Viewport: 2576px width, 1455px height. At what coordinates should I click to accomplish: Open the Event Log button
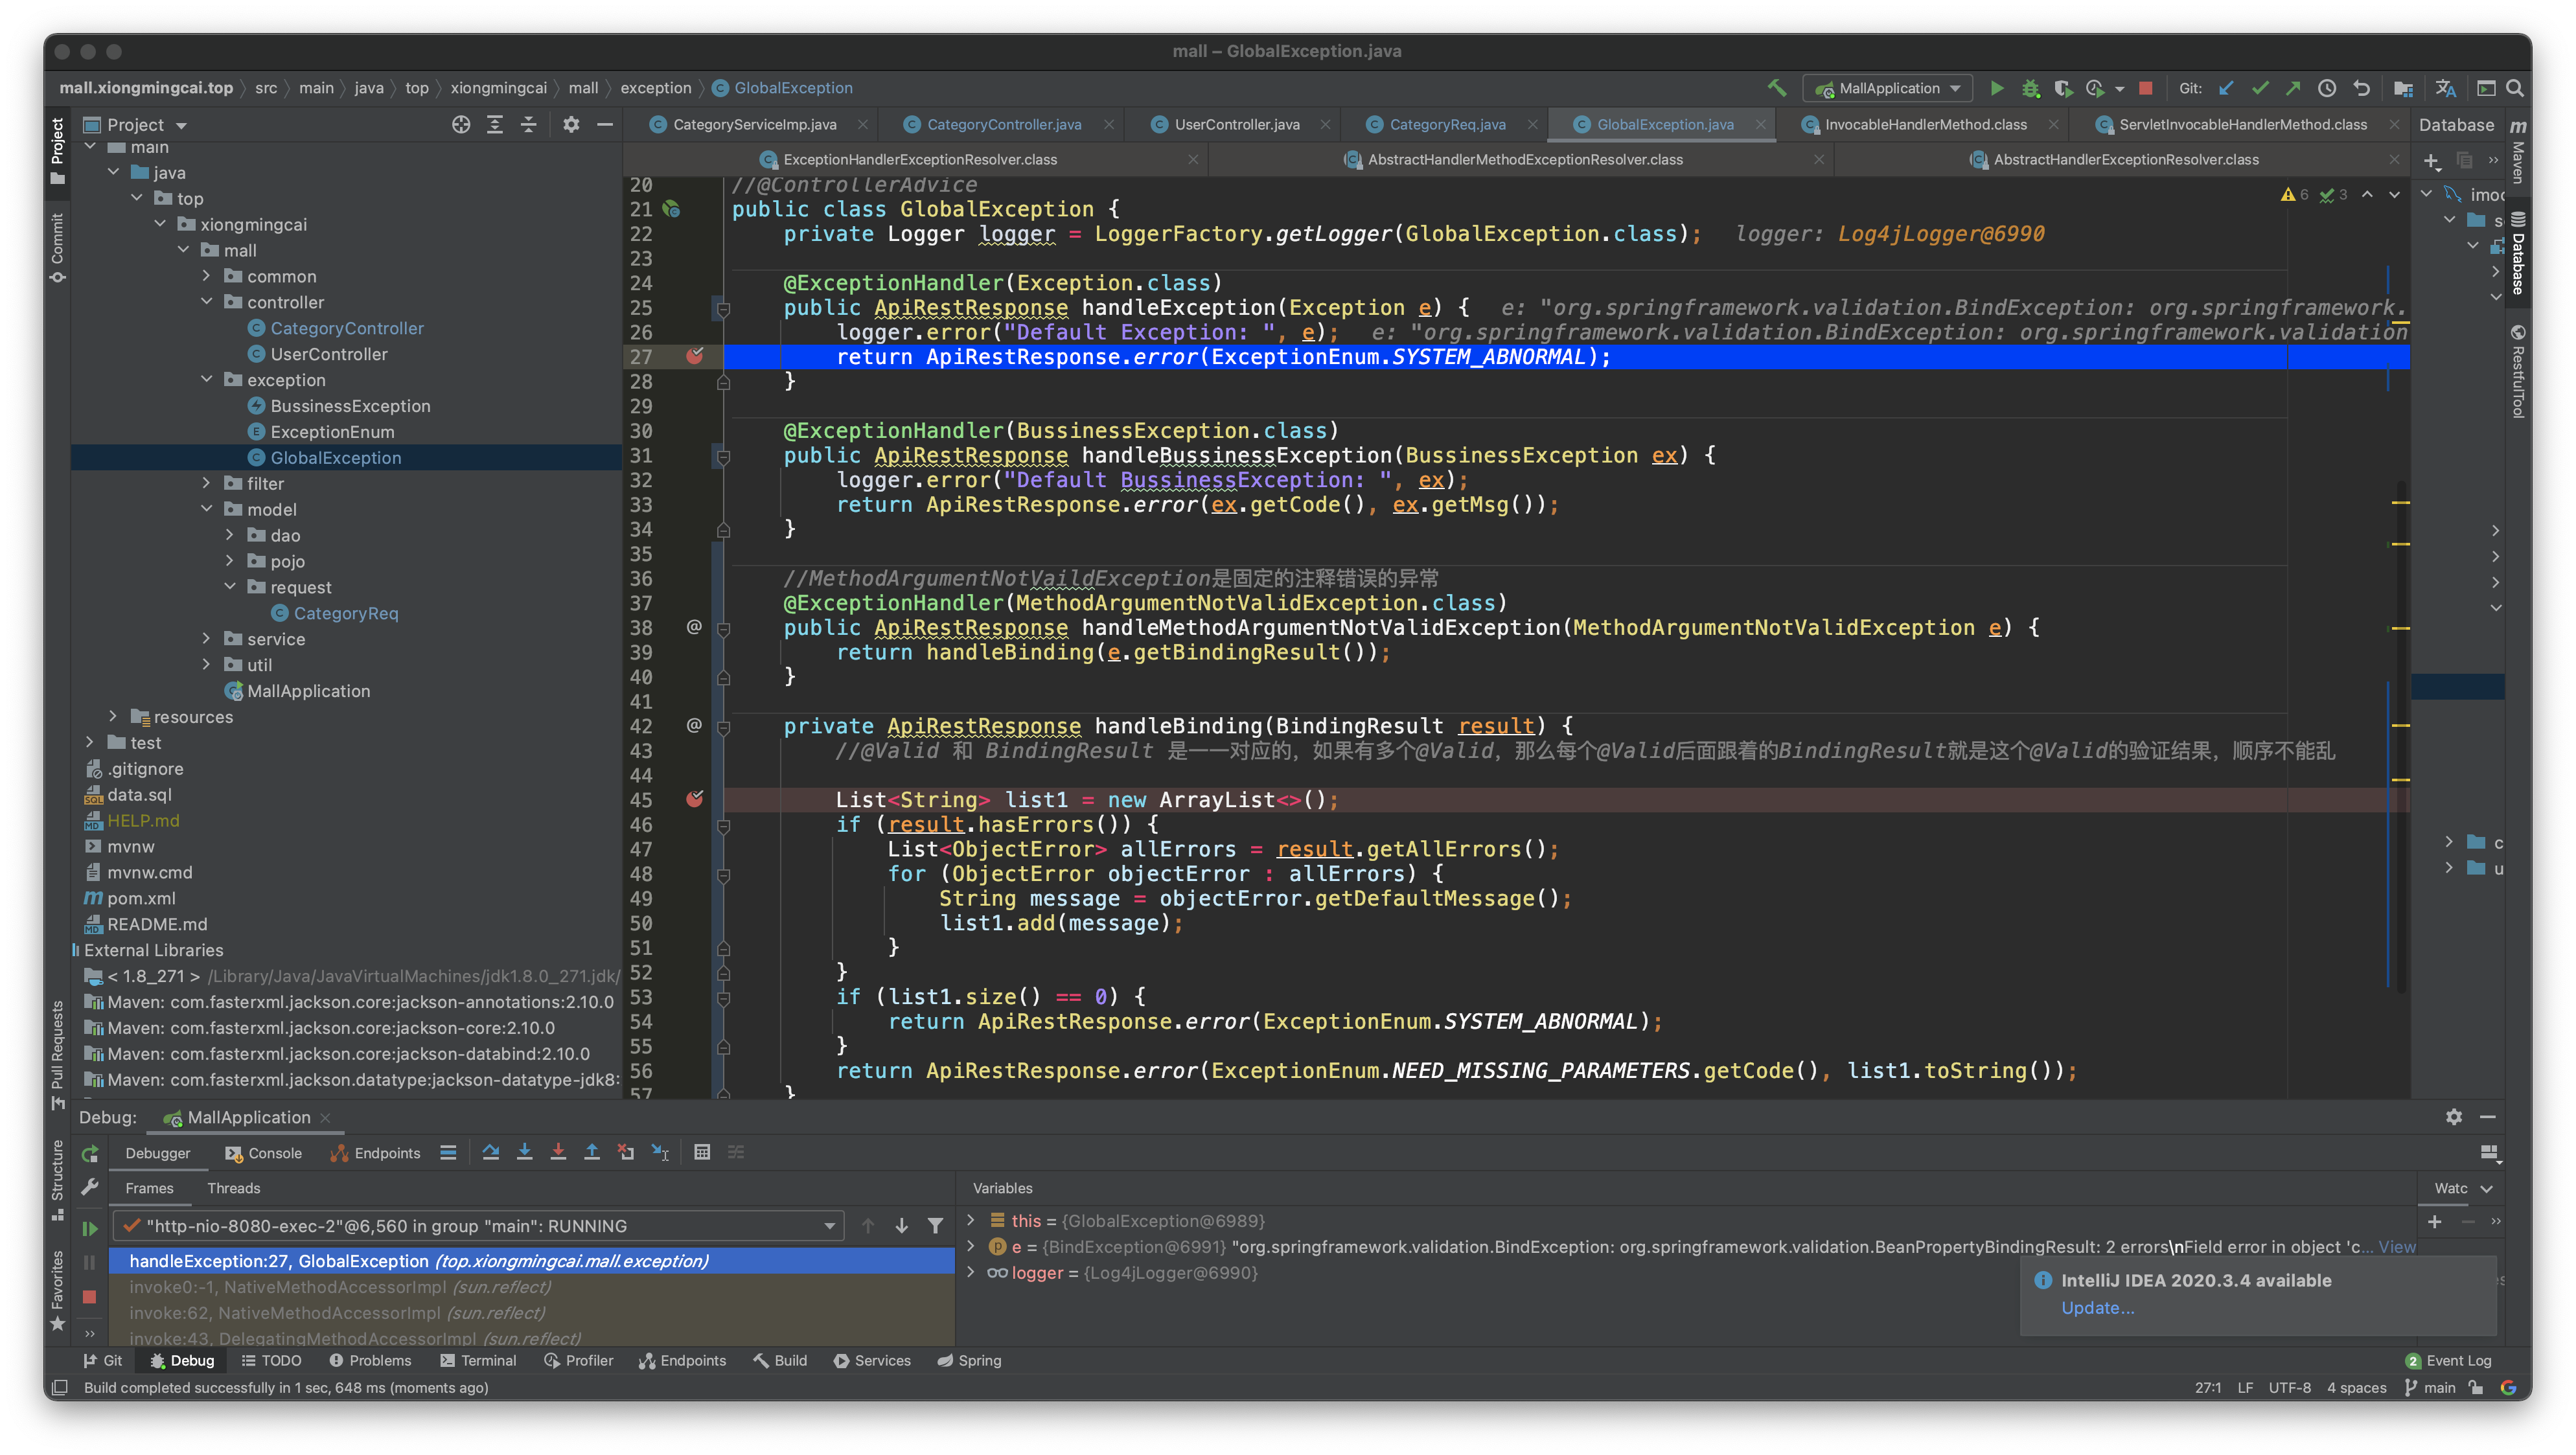(2448, 1360)
